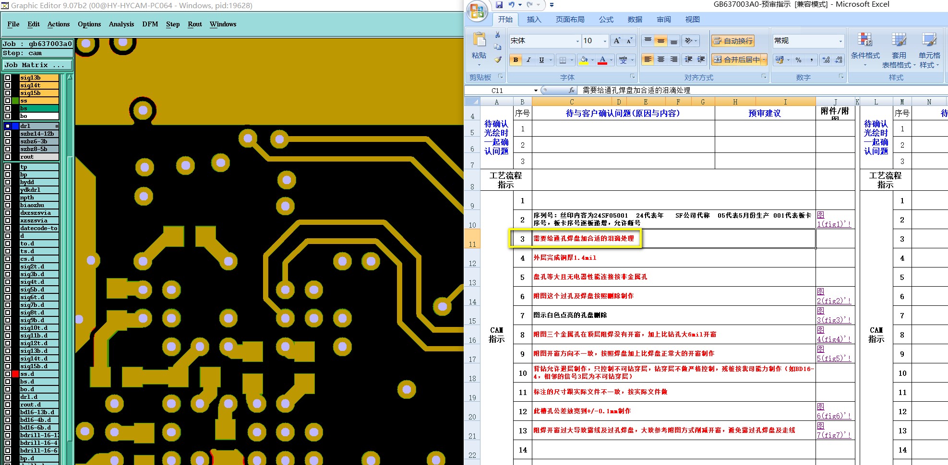Align cell text to the left

point(648,59)
